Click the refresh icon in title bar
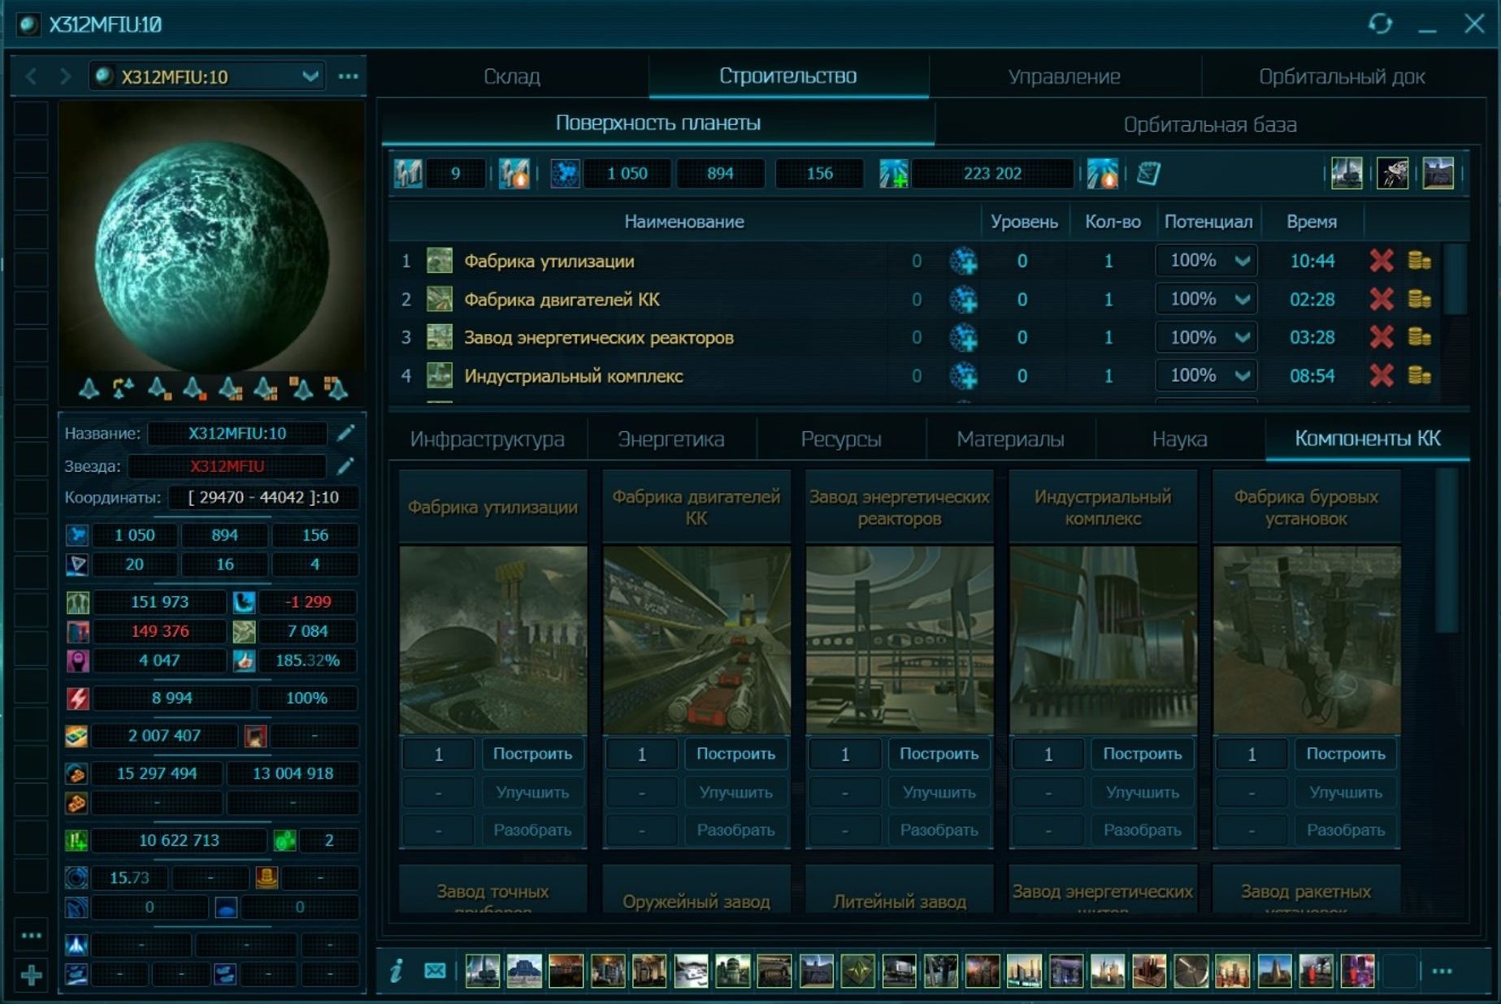1501x1004 pixels. [1380, 24]
